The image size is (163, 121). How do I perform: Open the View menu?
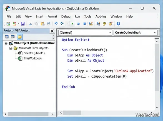[x=28, y=16]
